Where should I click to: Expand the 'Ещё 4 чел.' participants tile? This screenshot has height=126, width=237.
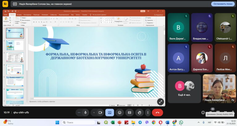tap(184, 88)
